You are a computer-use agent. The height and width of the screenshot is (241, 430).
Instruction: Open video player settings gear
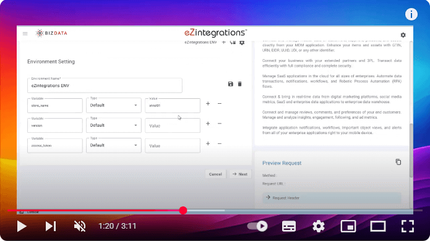coord(319,226)
